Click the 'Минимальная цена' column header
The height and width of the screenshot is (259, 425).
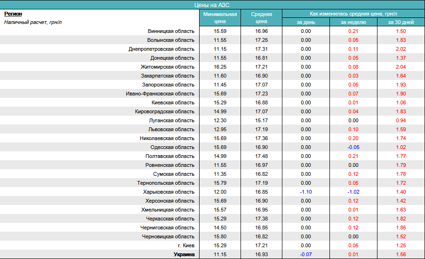(220, 18)
